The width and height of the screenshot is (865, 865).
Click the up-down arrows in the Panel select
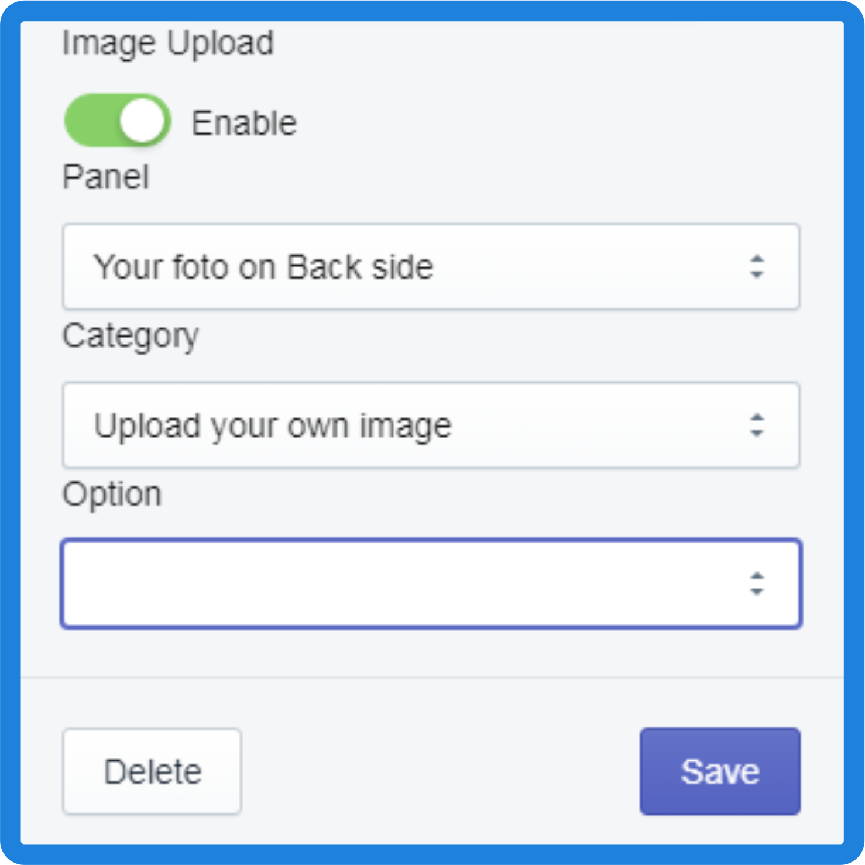[x=757, y=266]
